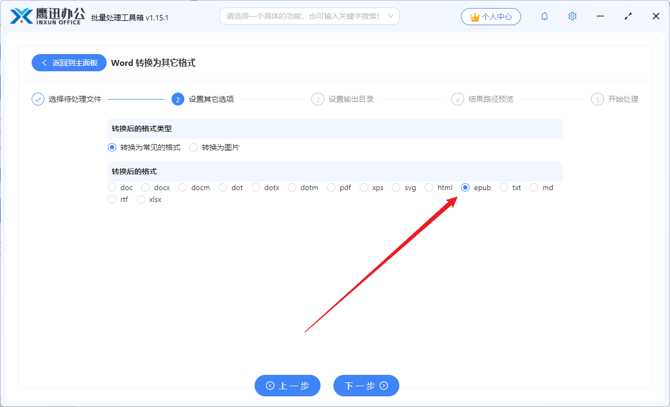Click the step 1 checkmark circle

[x=38, y=99]
